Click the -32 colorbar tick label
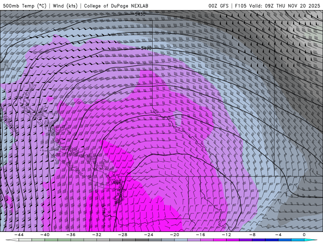The height and width of the screenshot is (242, 323). pyautogui.click(x=96, y=235)
